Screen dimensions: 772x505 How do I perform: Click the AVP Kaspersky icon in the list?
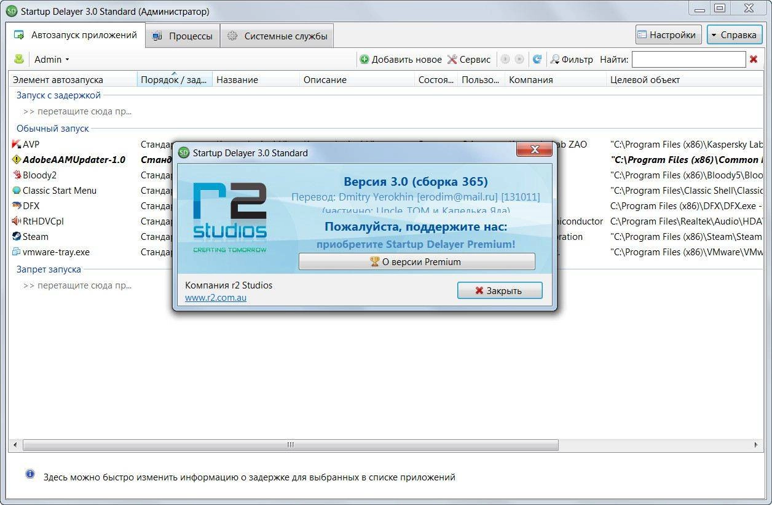(x=17, y=145)
